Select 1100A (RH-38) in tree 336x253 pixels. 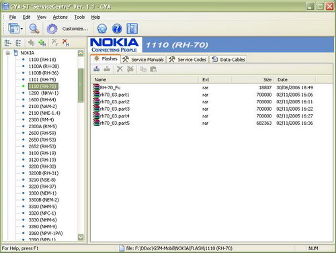pos(44,66)
